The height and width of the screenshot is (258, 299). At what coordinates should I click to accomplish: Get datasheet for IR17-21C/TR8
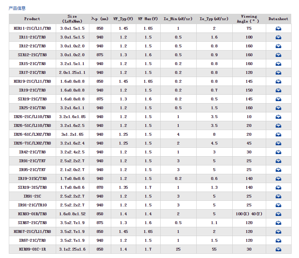(278, 72)
